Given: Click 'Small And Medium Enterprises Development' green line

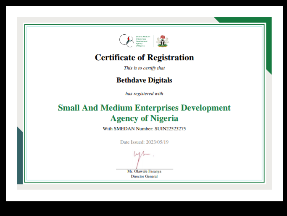Looking at the screenshot, I should pyautogui.click(x=144, y=108).
